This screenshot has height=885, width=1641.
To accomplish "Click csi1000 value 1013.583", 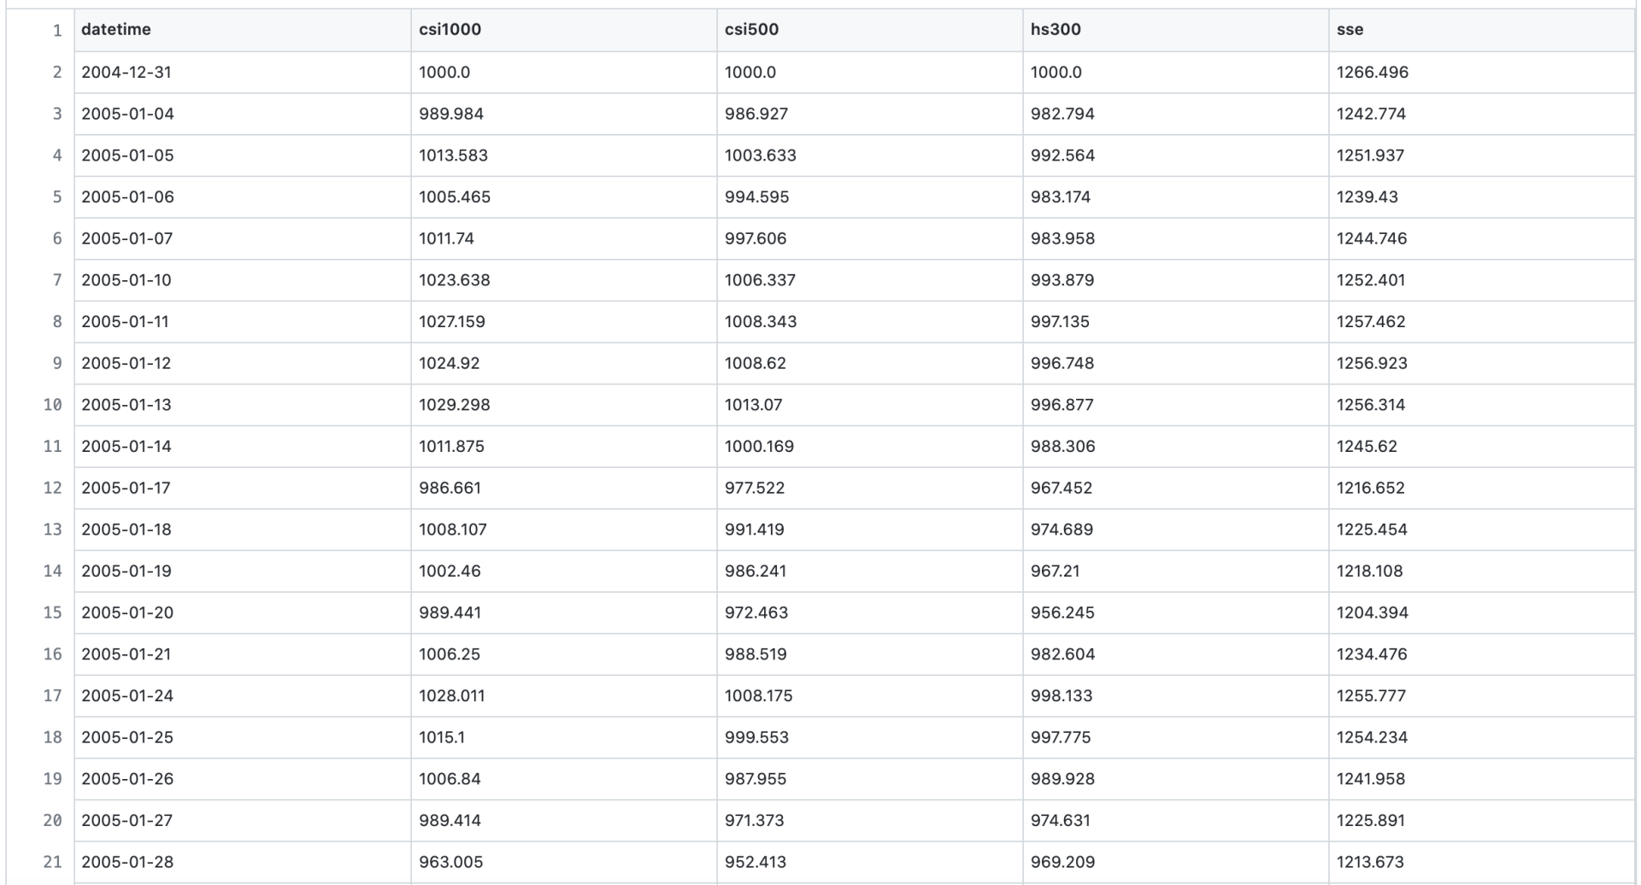I will point(453,155).
